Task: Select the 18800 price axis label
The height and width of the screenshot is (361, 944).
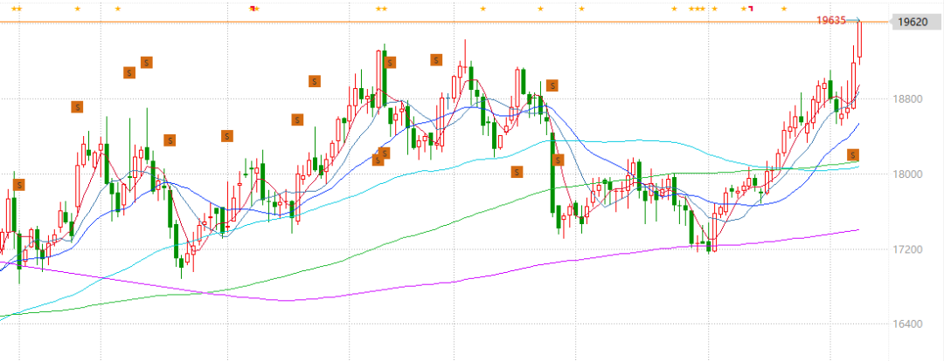Action: click(x=907, y=99)
